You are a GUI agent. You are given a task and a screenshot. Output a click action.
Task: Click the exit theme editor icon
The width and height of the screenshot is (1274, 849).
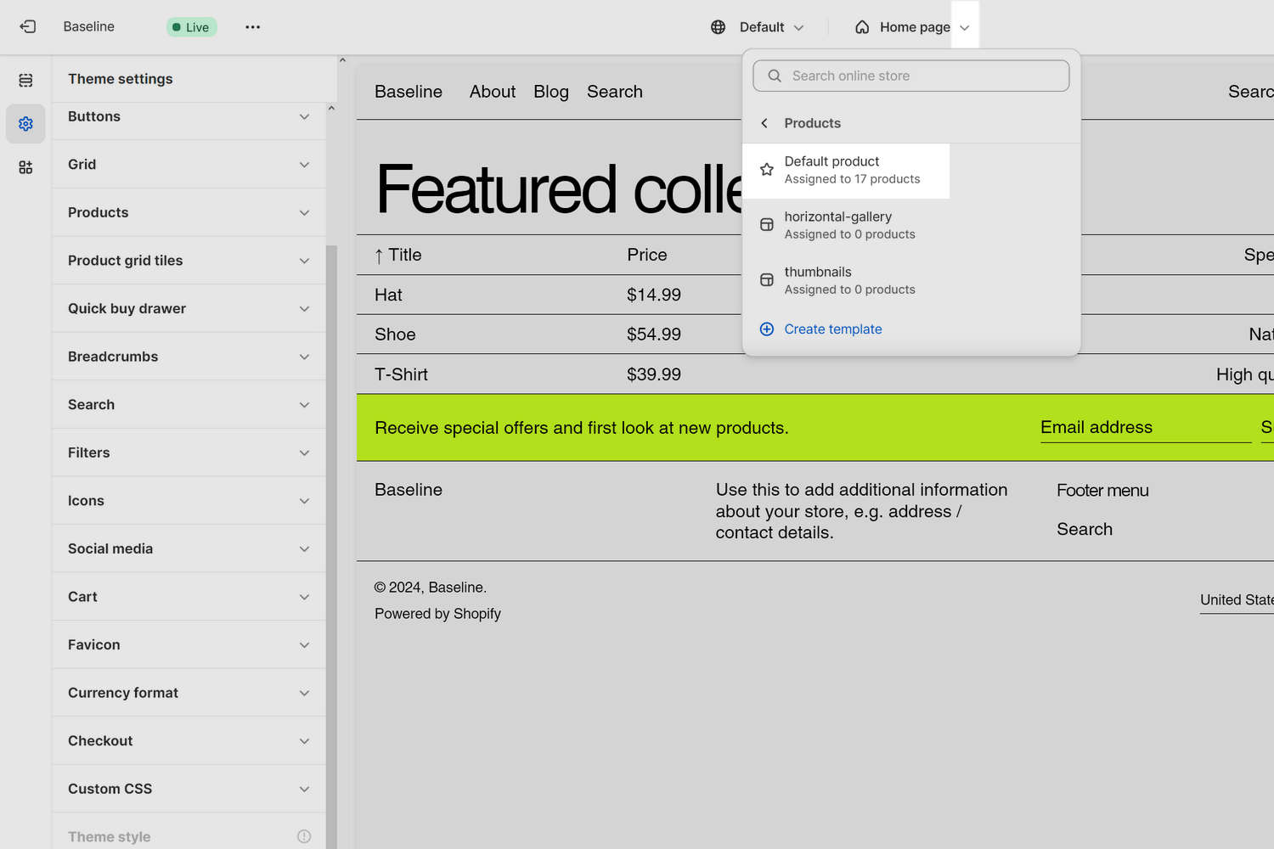27,26
